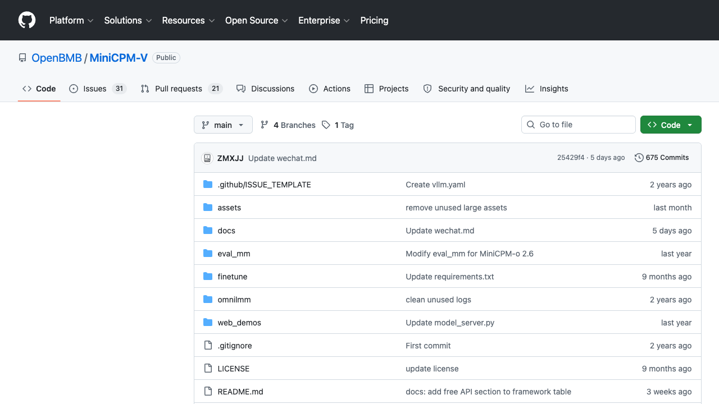
Task: Open the .github/ISSUE_TEMPLATE folder
Action: tap(264, 185)
